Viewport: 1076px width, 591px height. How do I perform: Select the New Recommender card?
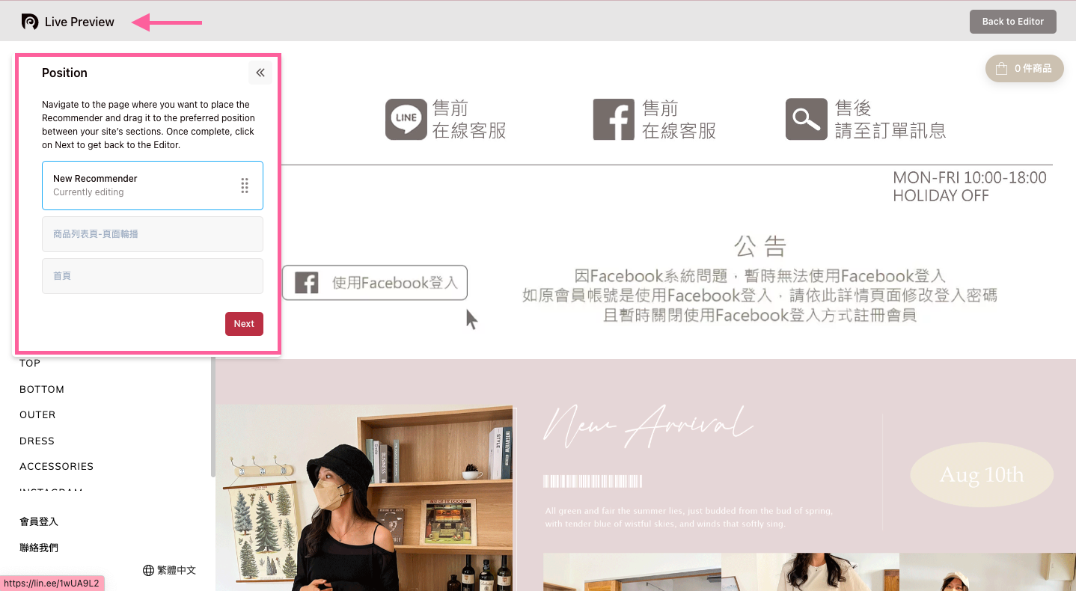click(x=153, y=186)
